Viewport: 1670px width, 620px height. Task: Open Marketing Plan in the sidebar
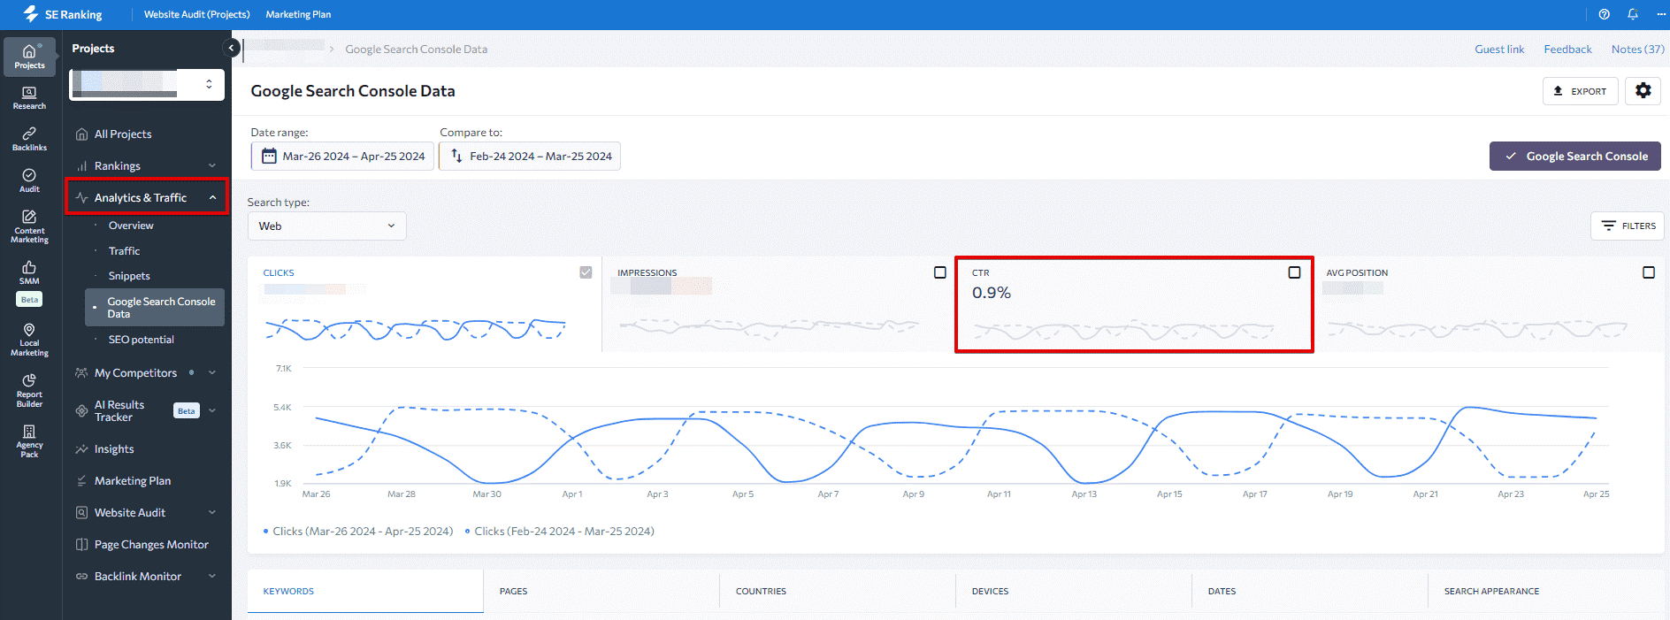(133, 481)
